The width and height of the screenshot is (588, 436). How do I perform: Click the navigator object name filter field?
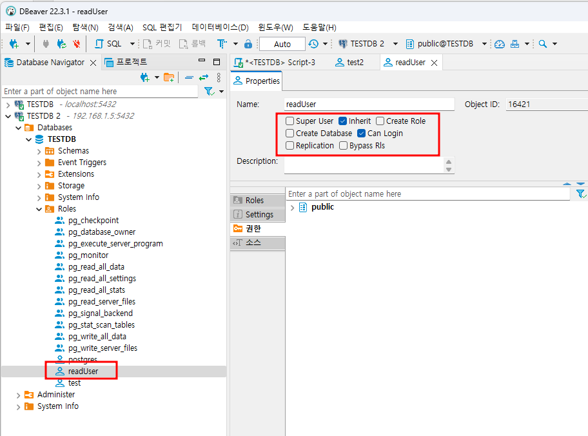pos(100,91)
